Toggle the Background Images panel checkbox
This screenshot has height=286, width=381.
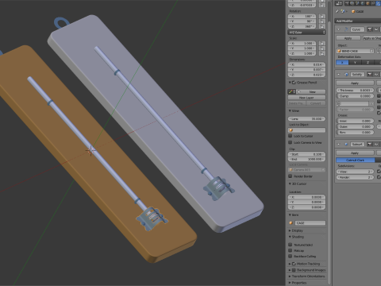tap(294, 270)
